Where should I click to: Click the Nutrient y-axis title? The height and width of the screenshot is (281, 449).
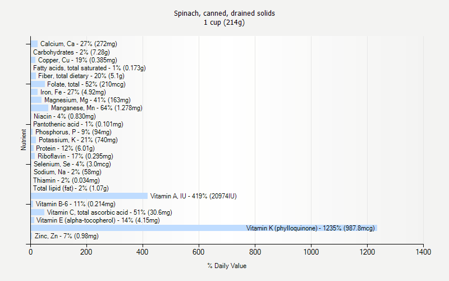[24, 140]
